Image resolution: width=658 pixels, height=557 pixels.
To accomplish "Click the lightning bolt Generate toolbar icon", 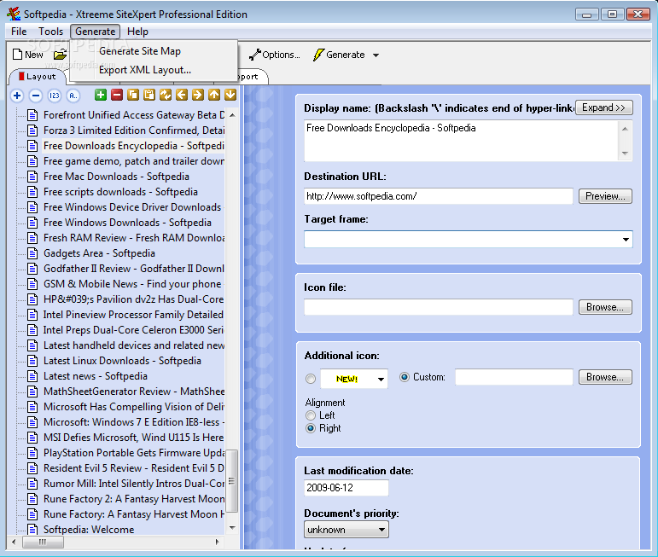I will click(x=319, y=55).
